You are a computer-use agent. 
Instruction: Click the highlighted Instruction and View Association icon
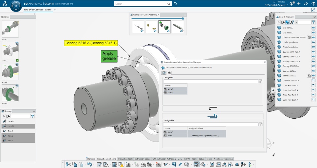point(196,164)
